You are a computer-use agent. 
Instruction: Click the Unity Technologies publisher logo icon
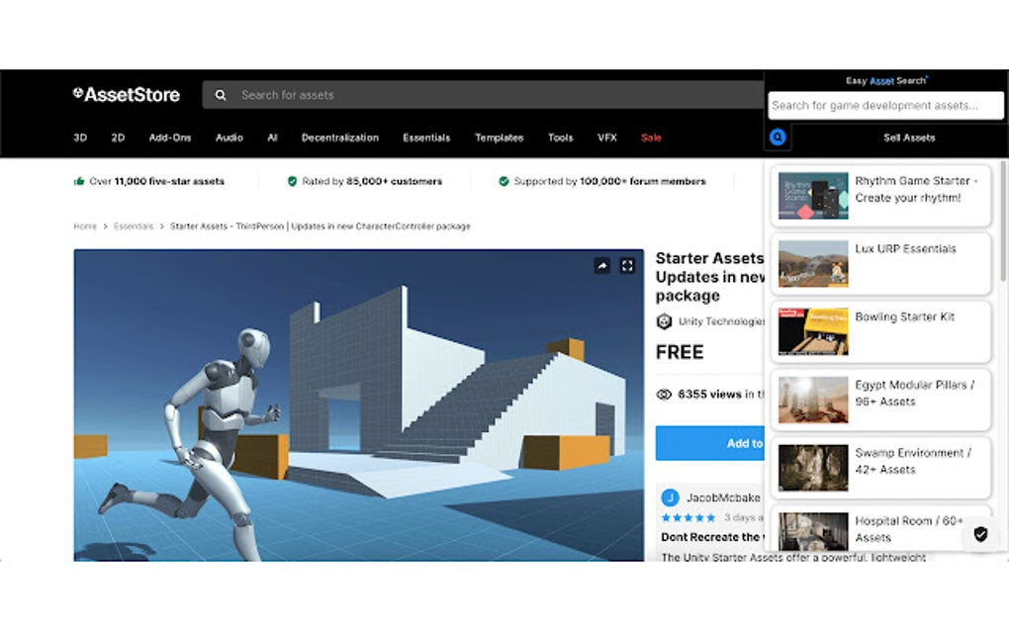click(x=663, y=319)
